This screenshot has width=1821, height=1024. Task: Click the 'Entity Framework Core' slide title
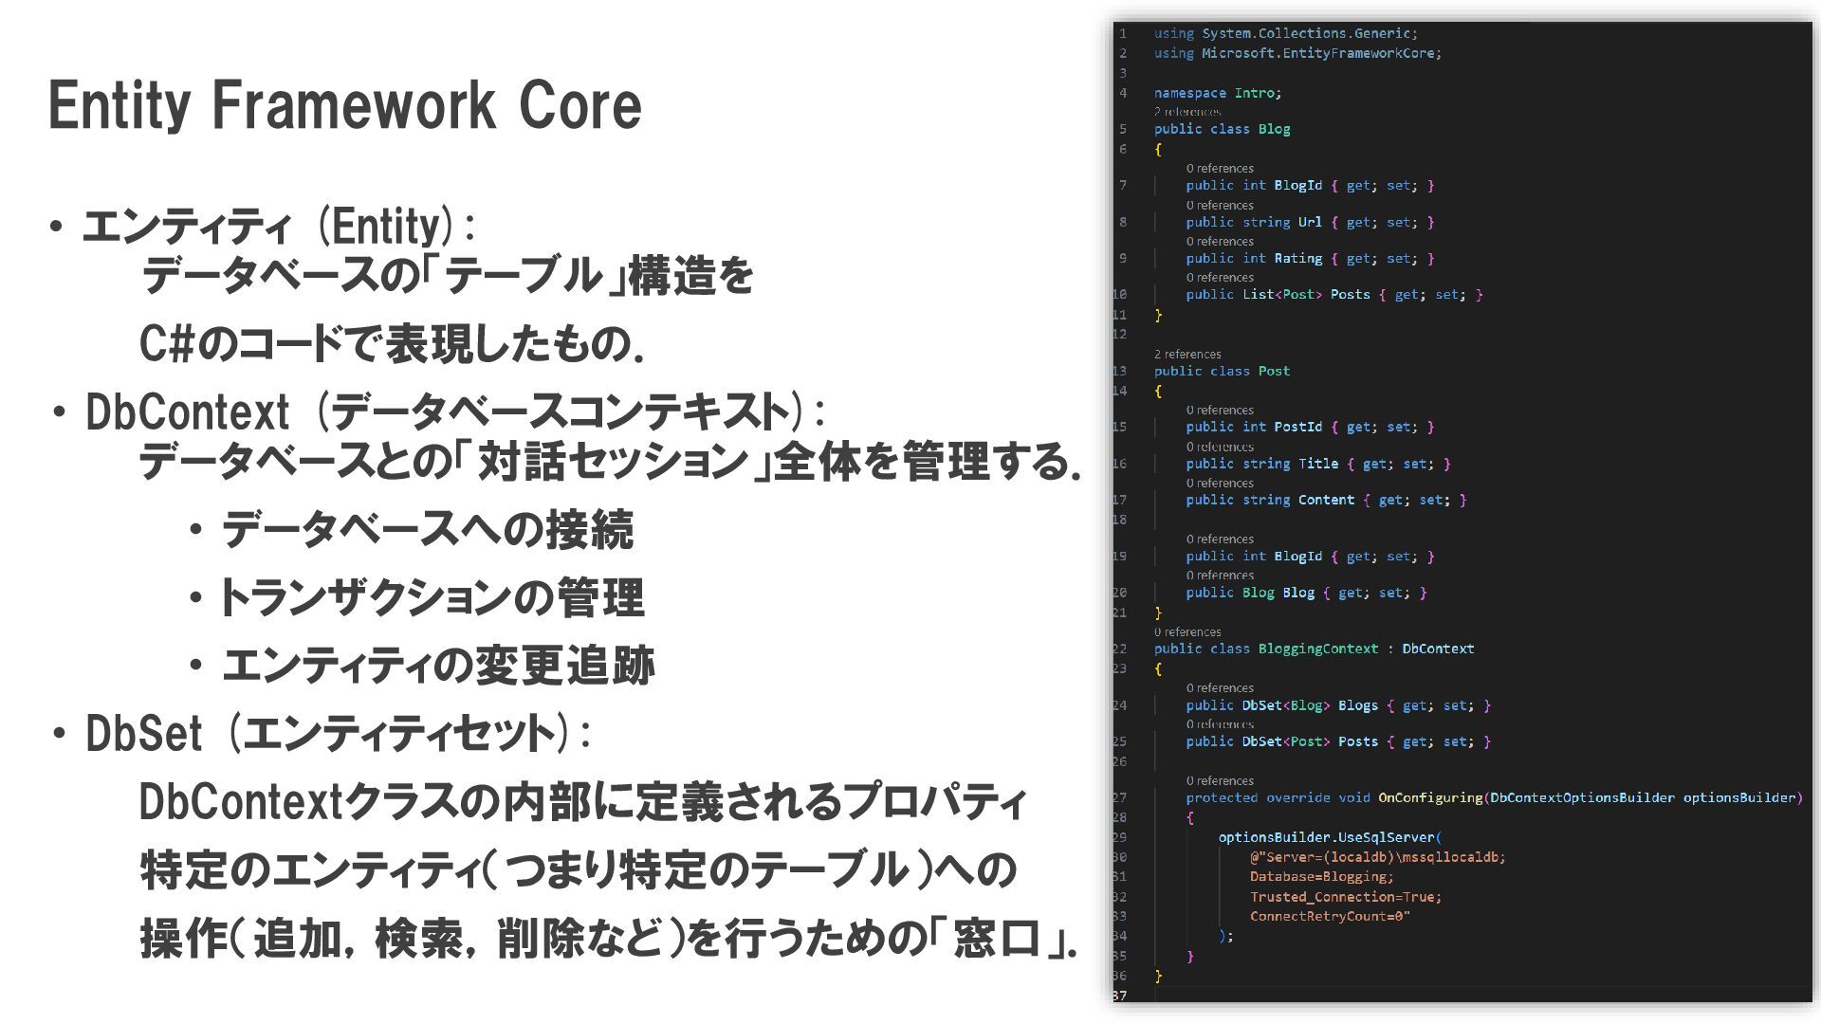click(x=345, y=104)
